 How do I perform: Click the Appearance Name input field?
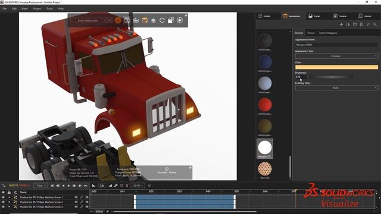336,45
